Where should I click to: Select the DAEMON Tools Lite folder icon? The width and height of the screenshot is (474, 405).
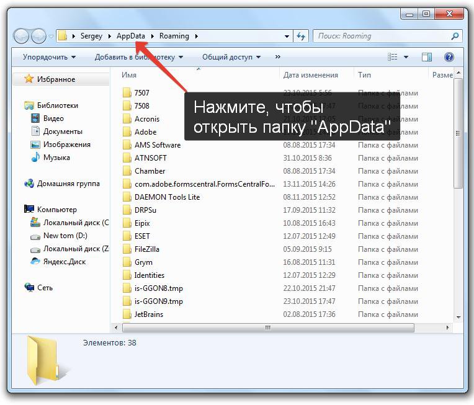(127, 197)
